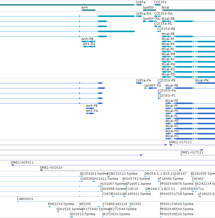215x218 pixels.
Task: Select transcript Mical-RK
Action: [168, 44]
